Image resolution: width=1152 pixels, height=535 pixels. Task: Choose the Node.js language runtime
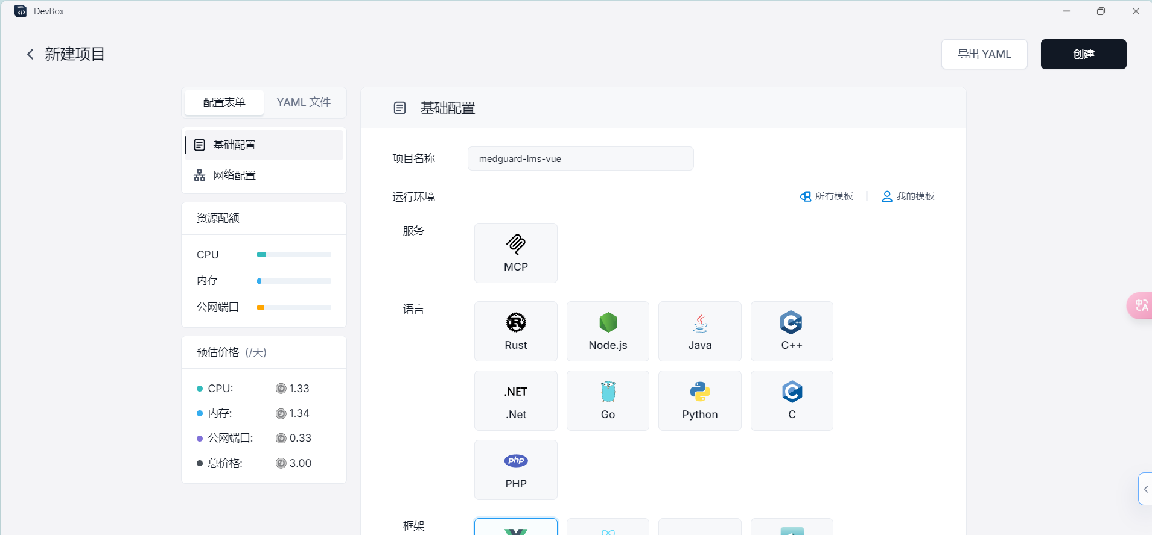608,331
